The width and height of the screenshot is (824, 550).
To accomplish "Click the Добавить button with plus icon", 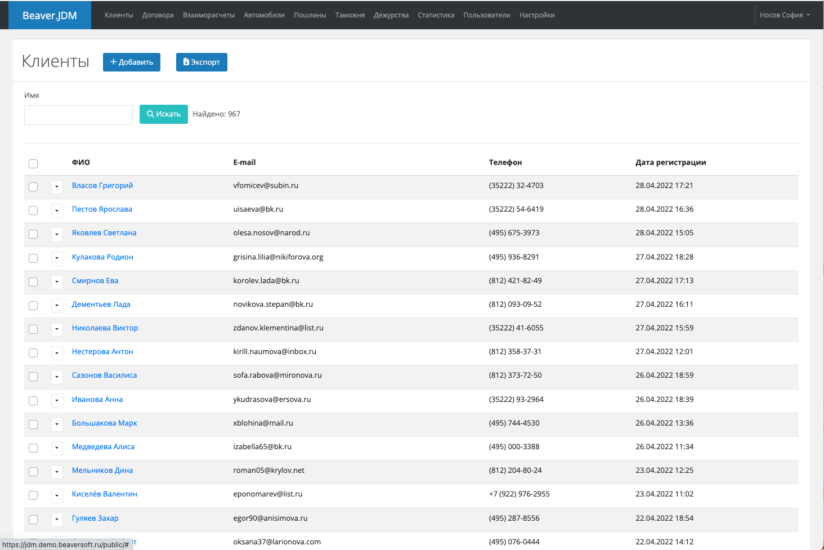I will pyautogui.click(x=132, y=62).
